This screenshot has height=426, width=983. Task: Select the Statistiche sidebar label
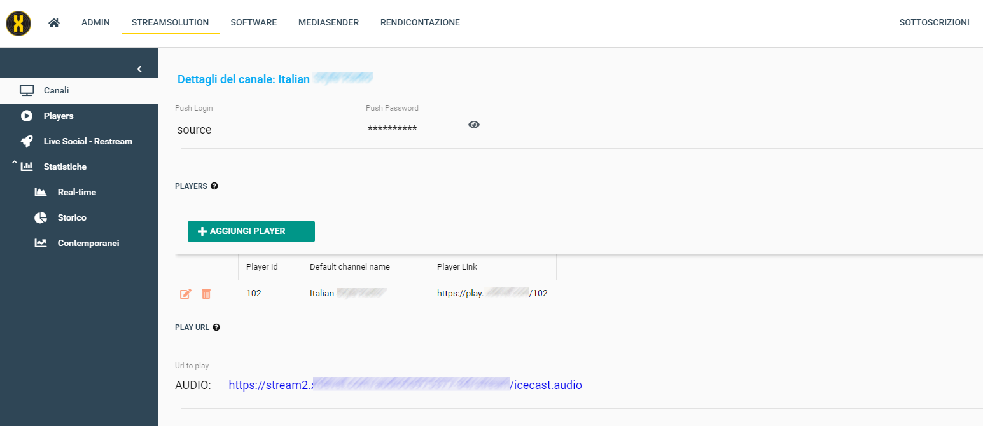click(65, 167)
